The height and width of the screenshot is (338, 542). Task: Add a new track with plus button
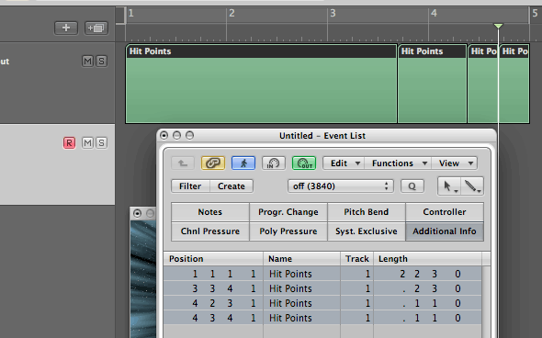click(x=66, y=28)
